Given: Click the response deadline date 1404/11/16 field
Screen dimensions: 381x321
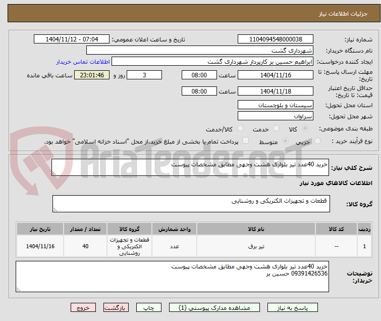Looking at the screenshot, I should (x=276, y=75).
